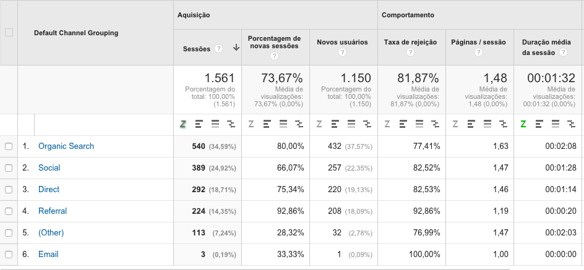This screenshot has width=584, height=270.
Task: Tick the Organic Search row checkbox
Action: point(9,146)
